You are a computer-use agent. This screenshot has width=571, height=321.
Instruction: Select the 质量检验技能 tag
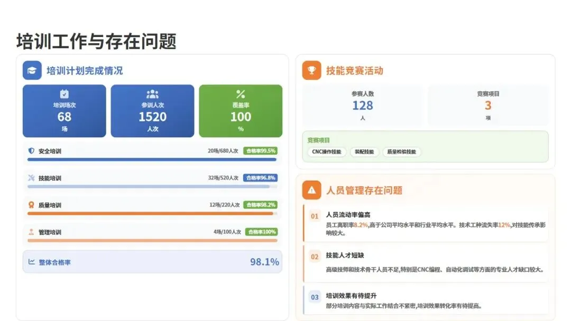[401, 152]
